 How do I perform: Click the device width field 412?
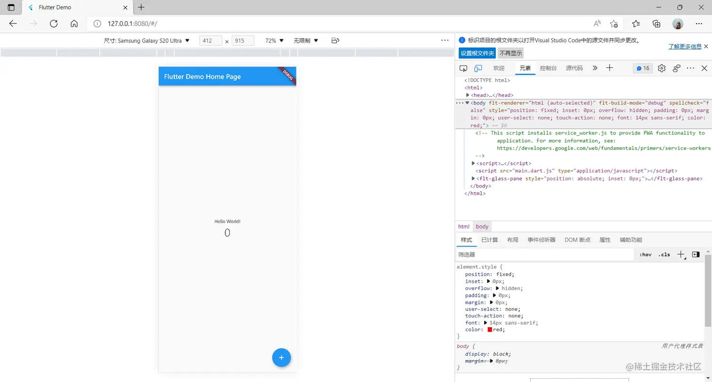(x=210, y=41)
